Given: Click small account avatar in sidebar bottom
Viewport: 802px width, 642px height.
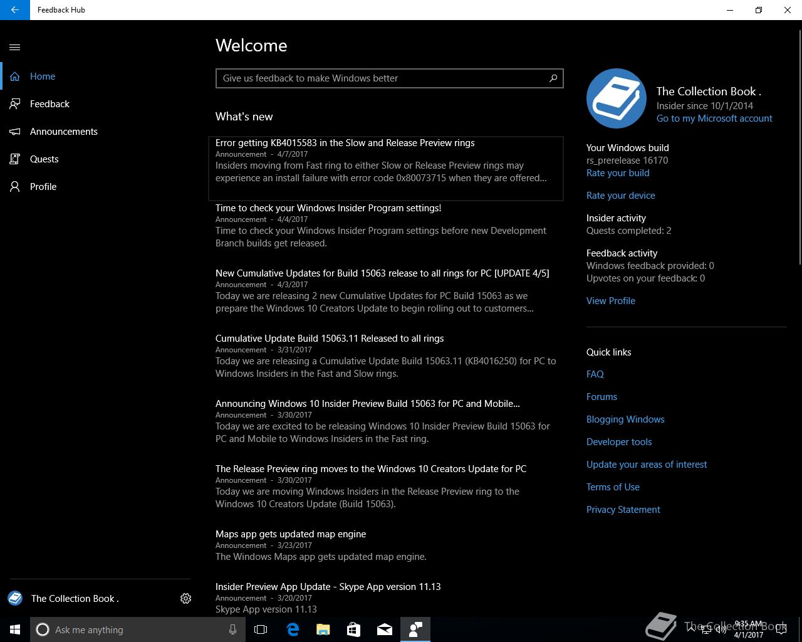Looking at the screenshot, I should coord(15,598).
